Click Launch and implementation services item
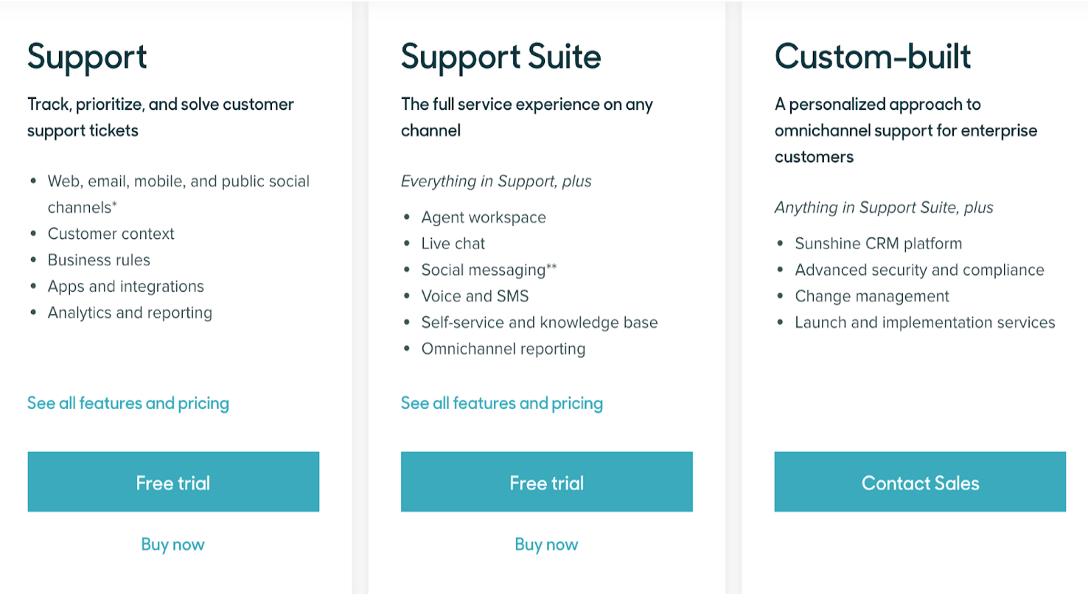The height and width of the screenshot is (597, 1088). (925, 323)
